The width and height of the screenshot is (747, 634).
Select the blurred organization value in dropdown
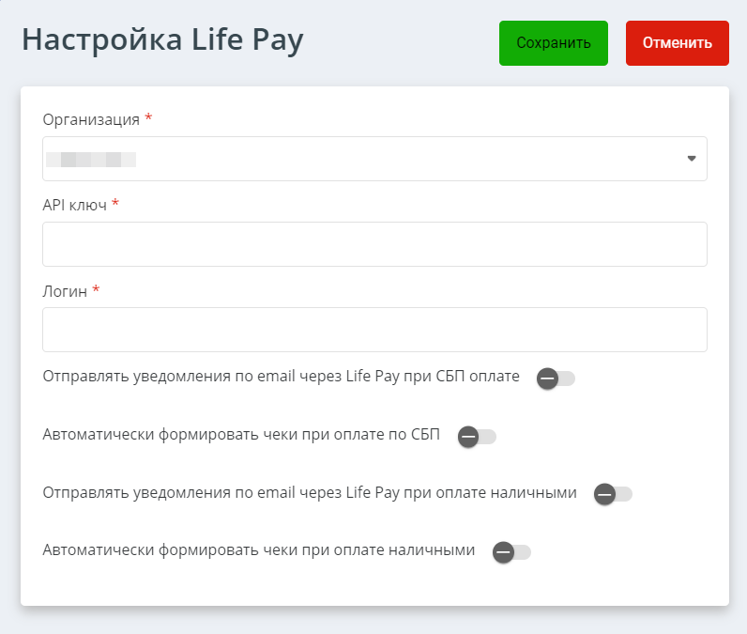click(x=91, y=160)
